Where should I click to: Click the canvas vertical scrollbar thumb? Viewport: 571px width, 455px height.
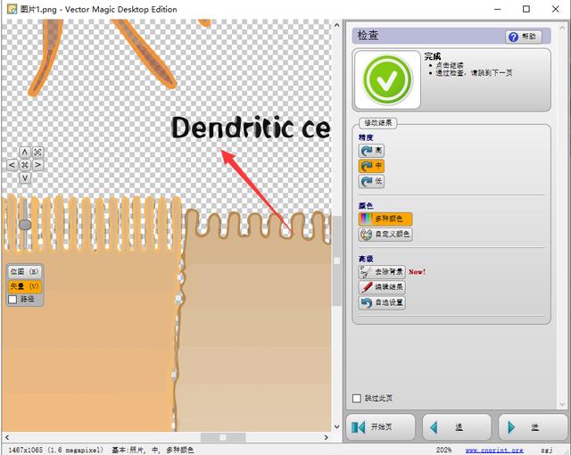(337, 261)
